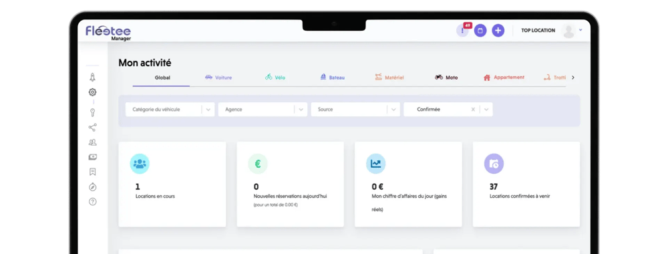Click the Locations confirmées à venir label

coord(520,197)
